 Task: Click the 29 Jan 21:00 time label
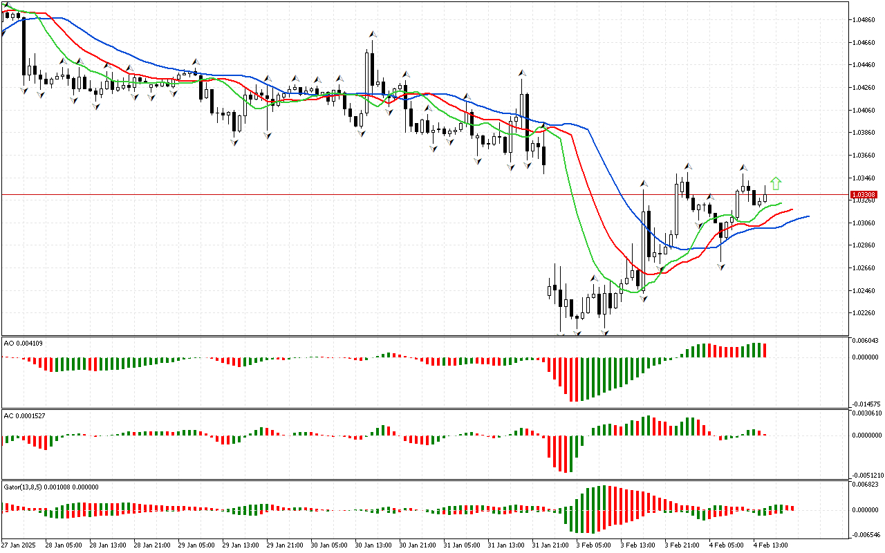pyautogui.click(x=283, y=545)
